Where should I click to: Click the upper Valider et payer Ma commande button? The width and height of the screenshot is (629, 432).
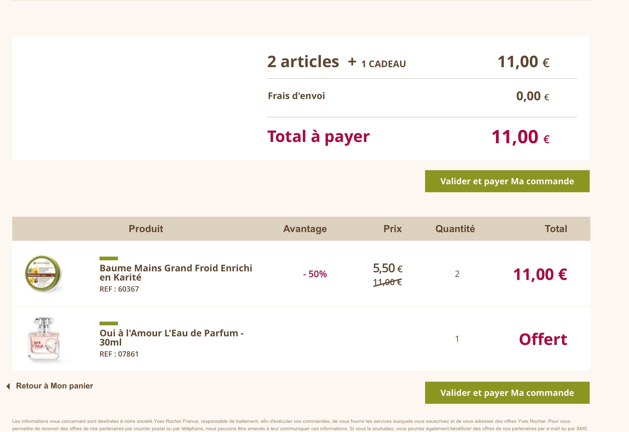[x=507, y=181]
